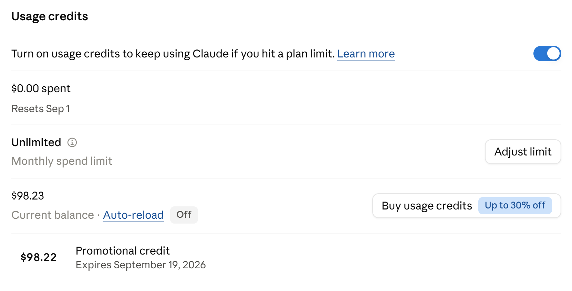
Task: Open the Learn more link
Action: tap(366, 54)
